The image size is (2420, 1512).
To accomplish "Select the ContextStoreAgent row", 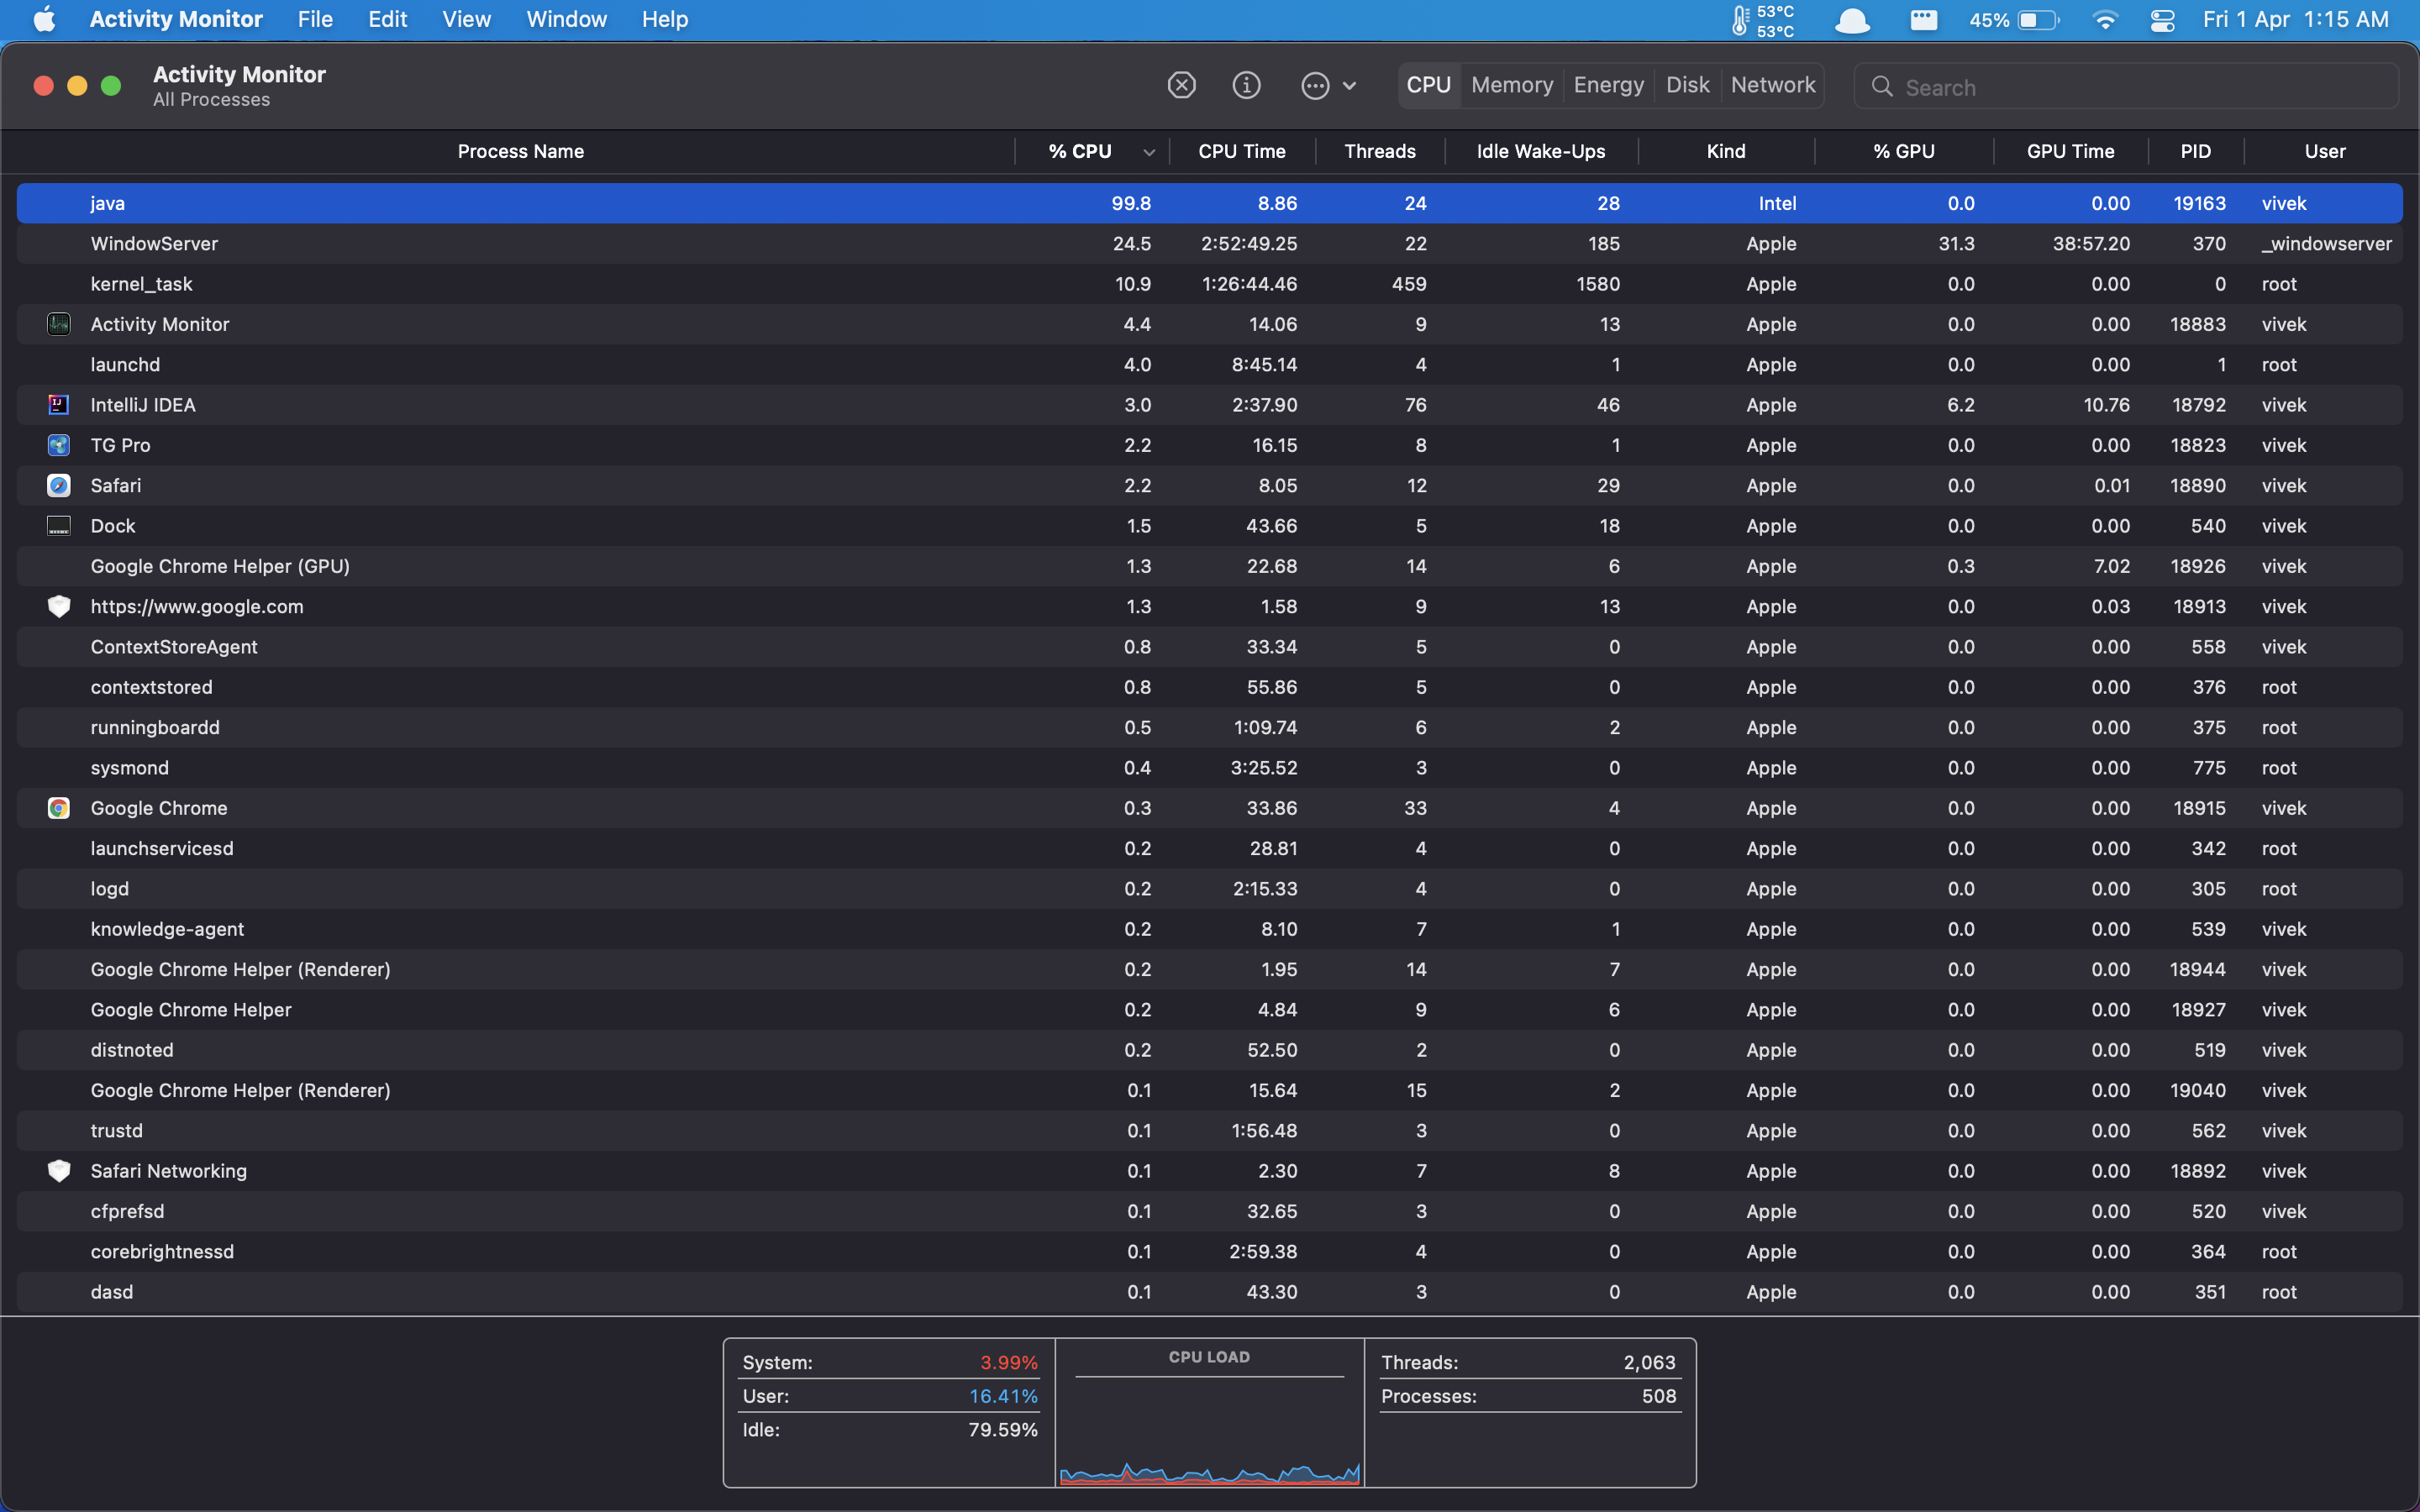I will coord(1209,647).
